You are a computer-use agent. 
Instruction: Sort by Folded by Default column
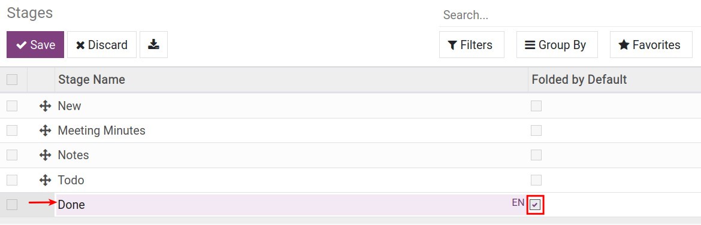[579, 80]
